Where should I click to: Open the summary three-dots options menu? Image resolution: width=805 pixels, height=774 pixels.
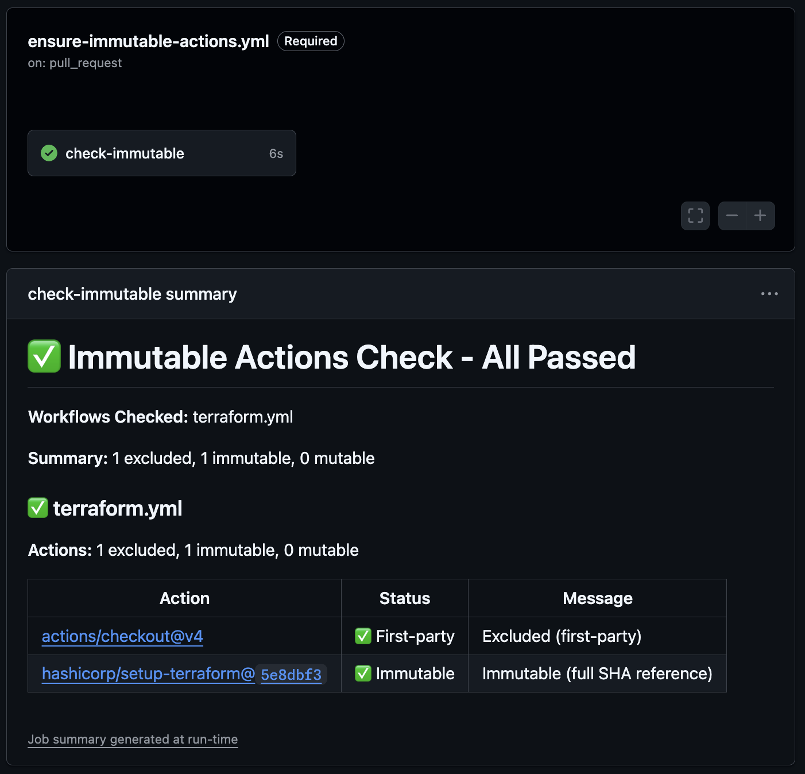click(x=769, y=294)
